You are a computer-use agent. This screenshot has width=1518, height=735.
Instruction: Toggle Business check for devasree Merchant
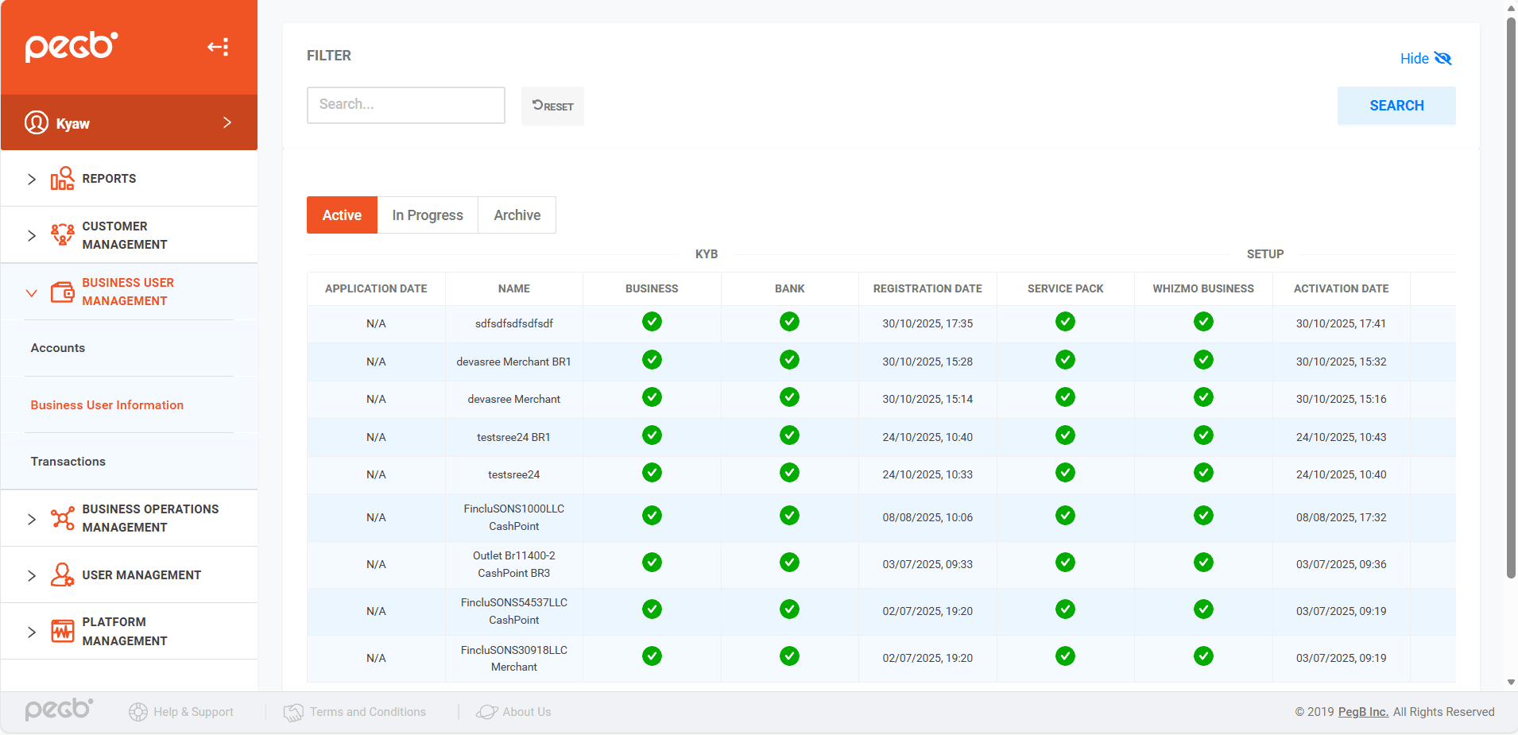[x=651, y=397]
